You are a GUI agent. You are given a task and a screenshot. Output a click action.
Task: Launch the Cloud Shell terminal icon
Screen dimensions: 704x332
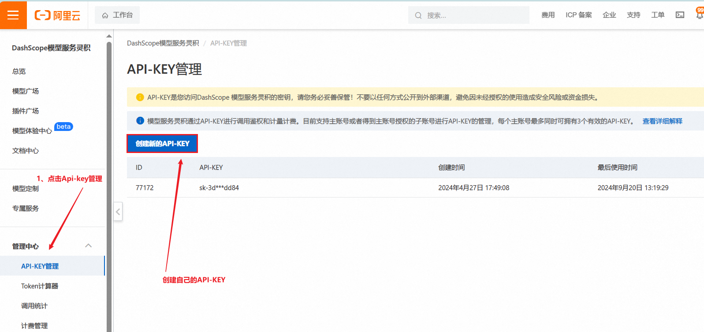[680, 15]
